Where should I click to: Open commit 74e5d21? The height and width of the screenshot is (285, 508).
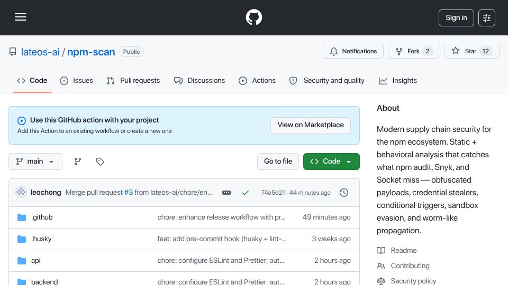click(273, 193)
